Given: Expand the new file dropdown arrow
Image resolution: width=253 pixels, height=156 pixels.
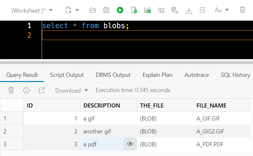Looking at the screenshot, I should click(77, 10).
